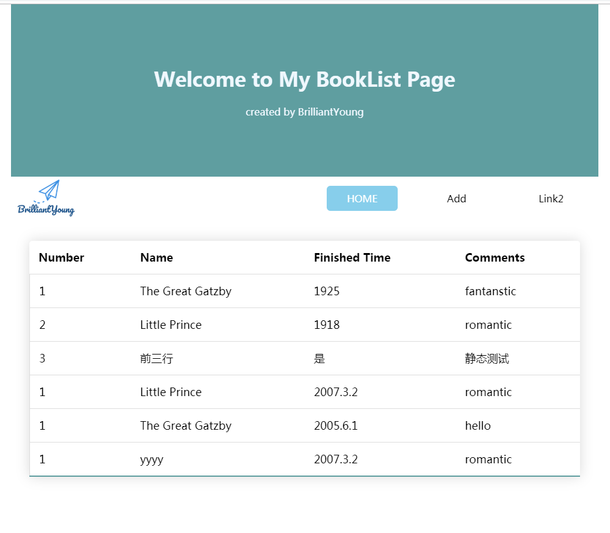Viewport: 610px width, 533px height.
Task: Click the Finished Time column header
Action: pyautogui.click(x=352, y=257)
